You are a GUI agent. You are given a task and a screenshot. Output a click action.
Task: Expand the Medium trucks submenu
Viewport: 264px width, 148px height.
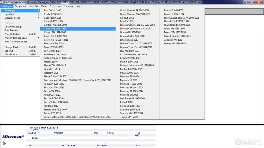pos(20,18)
